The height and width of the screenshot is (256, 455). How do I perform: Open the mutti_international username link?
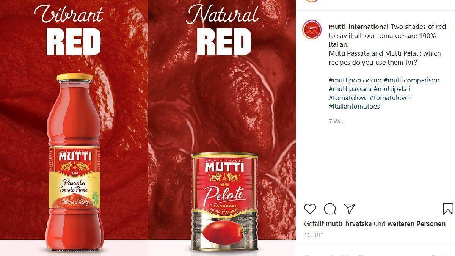click(359, 27)
